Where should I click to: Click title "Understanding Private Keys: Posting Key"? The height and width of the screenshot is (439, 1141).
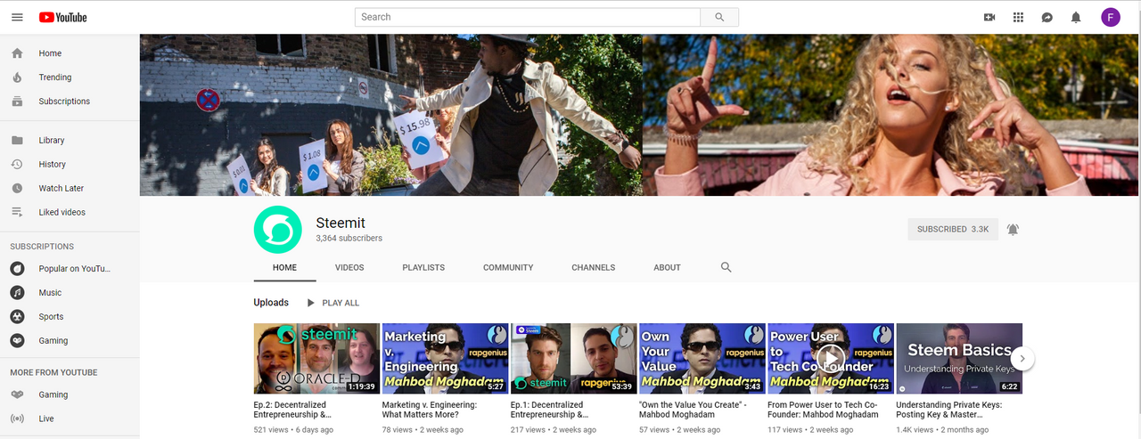pos(948,410)
